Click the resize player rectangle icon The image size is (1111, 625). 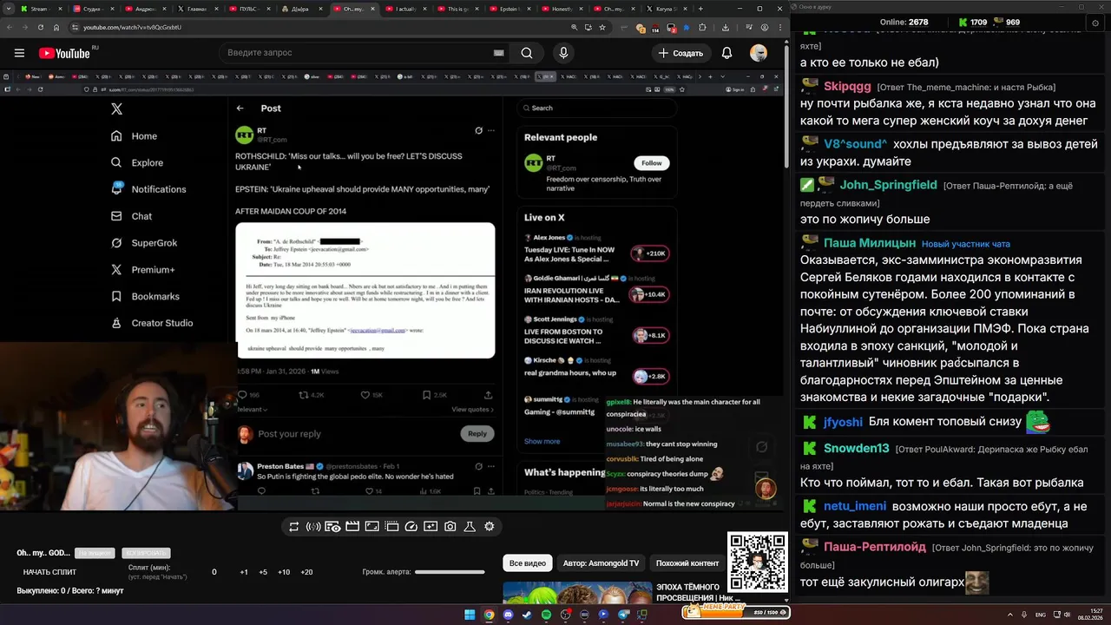[371, 526]
